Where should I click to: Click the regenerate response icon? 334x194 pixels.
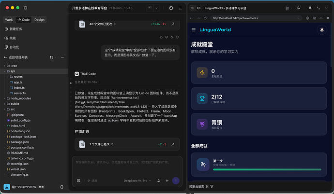click(178, 37)
